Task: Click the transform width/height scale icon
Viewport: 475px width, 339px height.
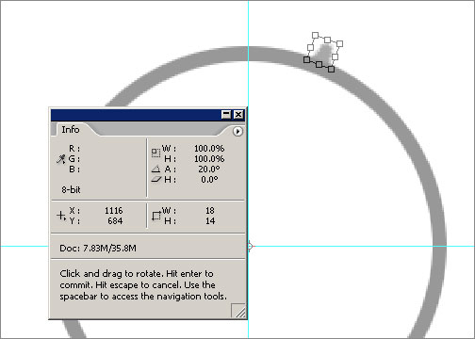Action: pyautogui.click(x=156, y=153)
